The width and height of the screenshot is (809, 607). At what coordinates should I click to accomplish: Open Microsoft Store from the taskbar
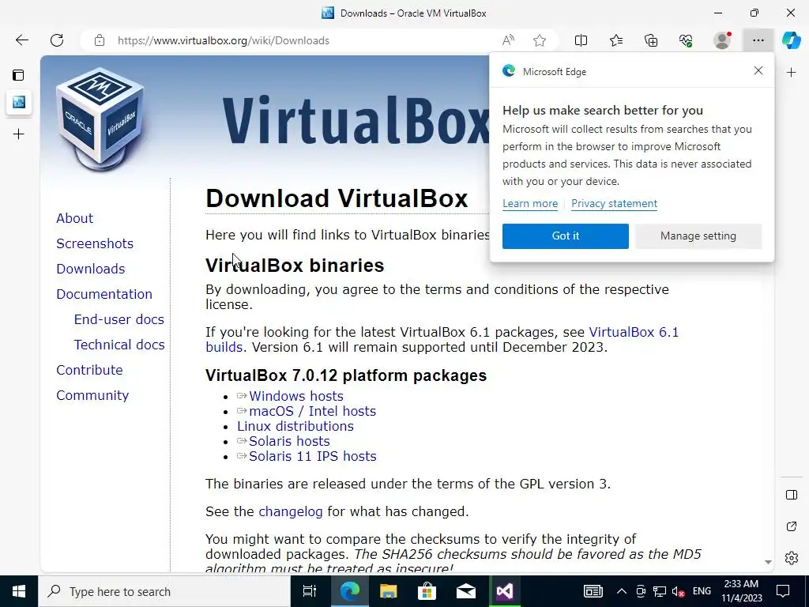[x=427, y=591]
